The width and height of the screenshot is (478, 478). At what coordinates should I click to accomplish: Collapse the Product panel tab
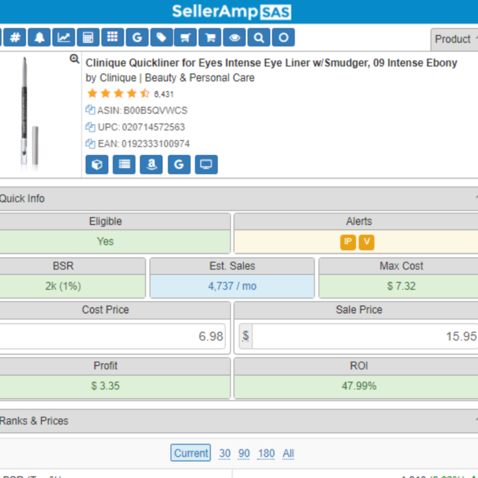455,39
